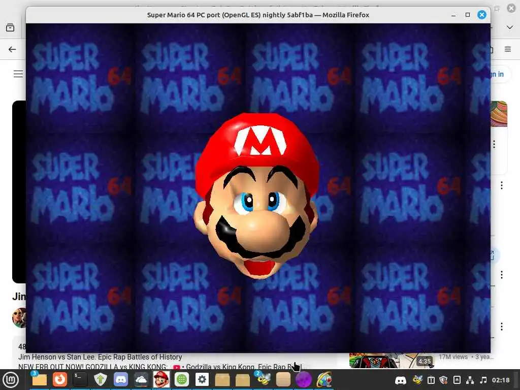Close the Super Mario 64 PC port window
520x390 pixels.
tap(482, 15)
